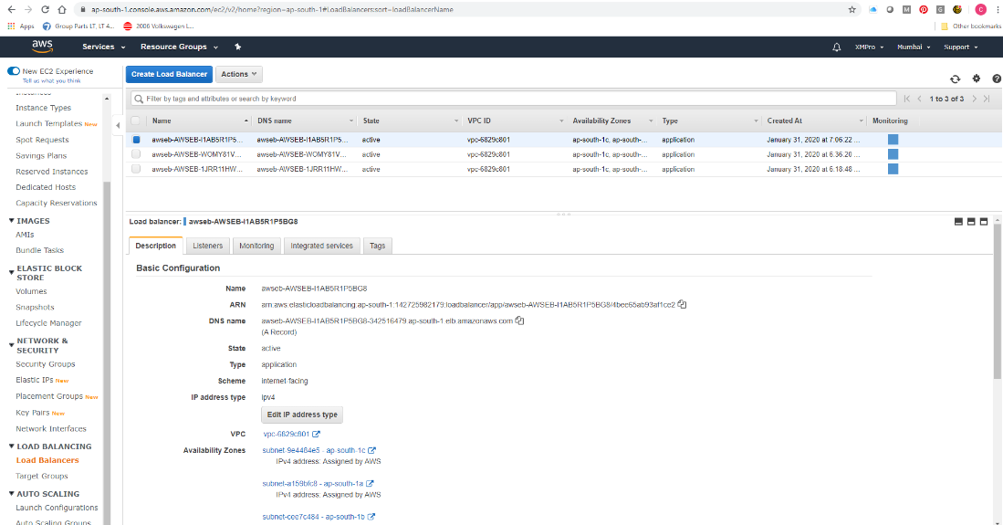Open external link icon for ap-south-1a subnet
This screenshot has height=525, width=1003.
point(370,483)
